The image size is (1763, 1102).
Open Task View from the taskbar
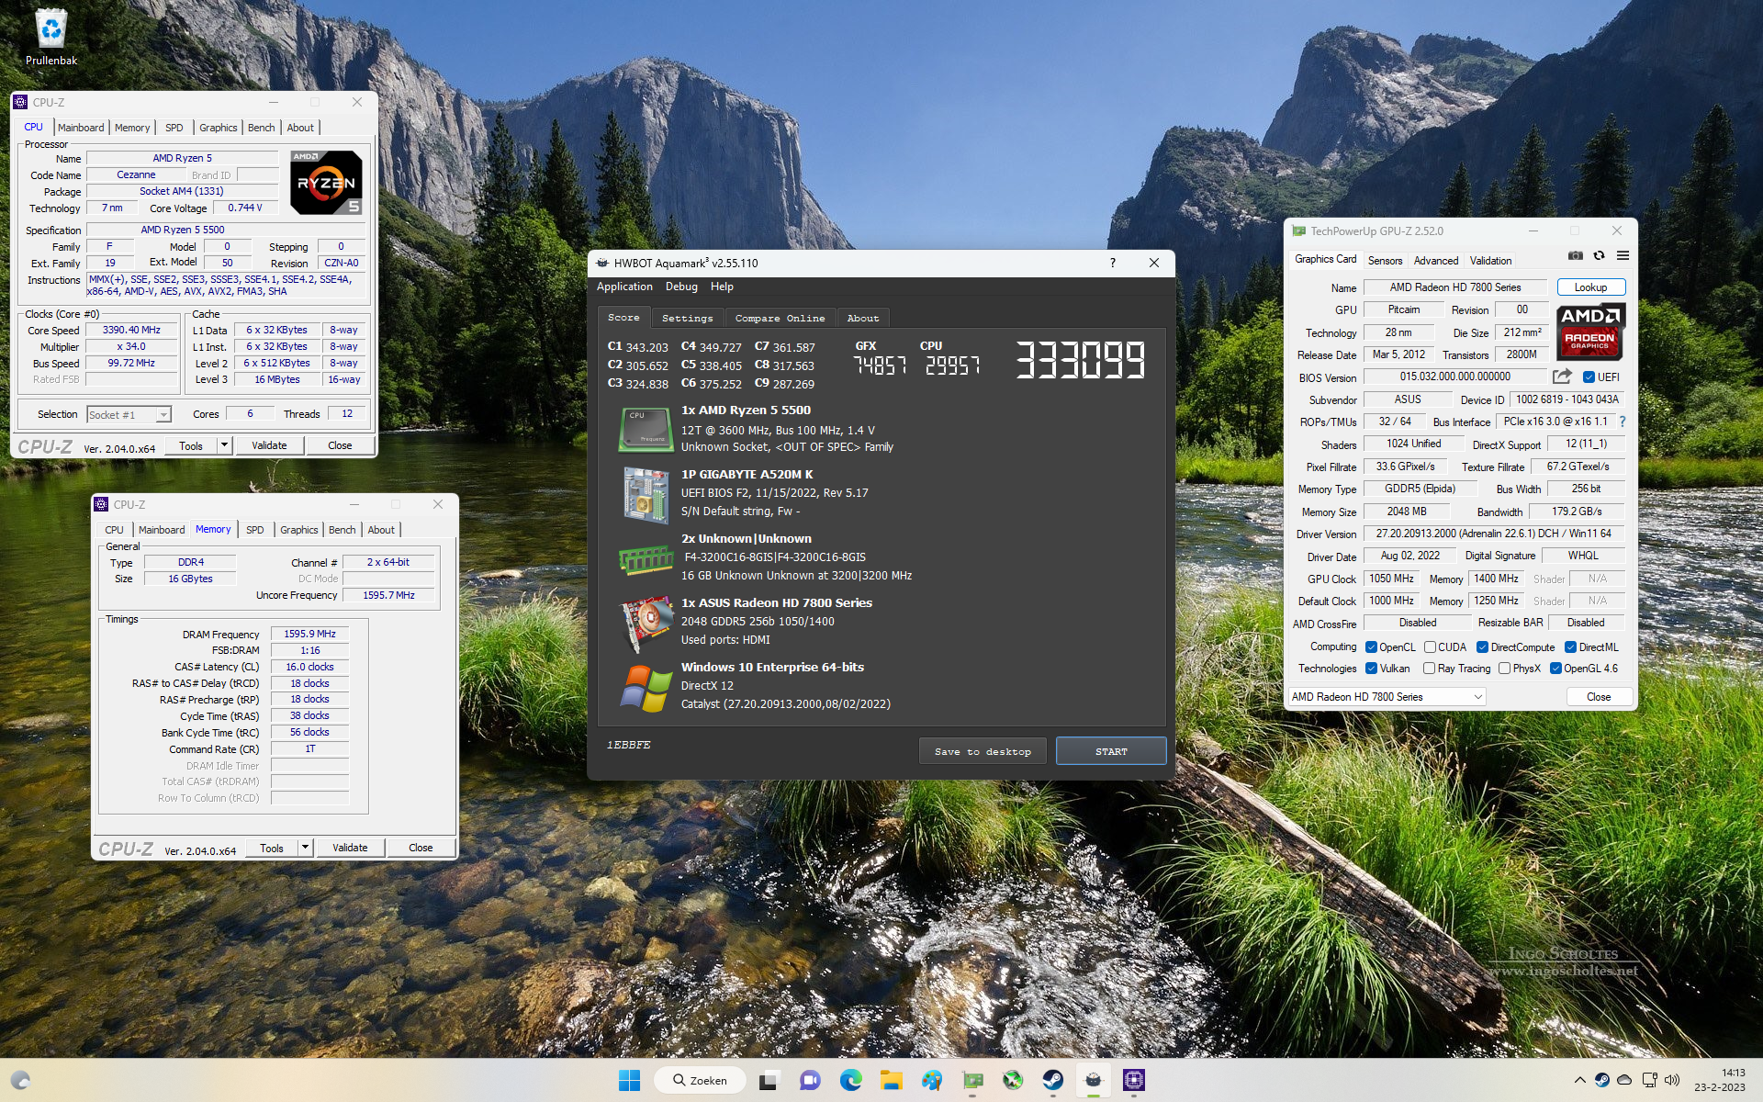(x=769, y=1080)
